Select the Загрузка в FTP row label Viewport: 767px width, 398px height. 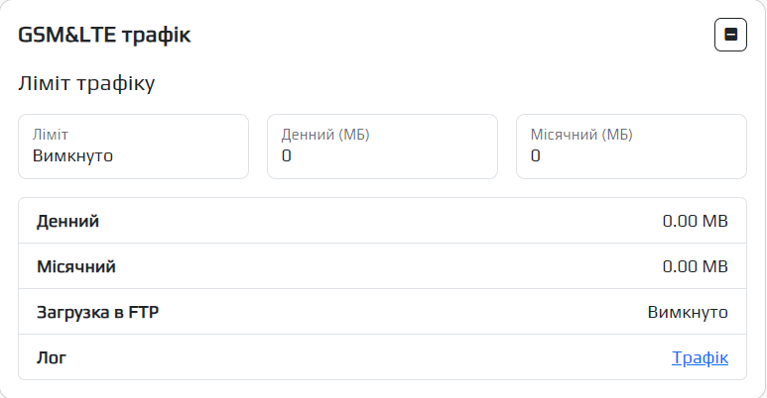[x=97, y=312]
